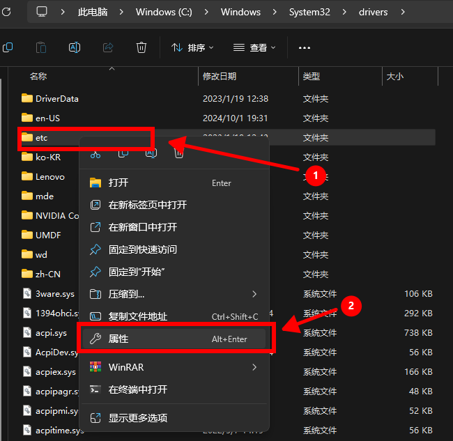Select the DriverData folder
Image resolution: width=453 pixels, height=441 pixels.
tap(56, 98)
